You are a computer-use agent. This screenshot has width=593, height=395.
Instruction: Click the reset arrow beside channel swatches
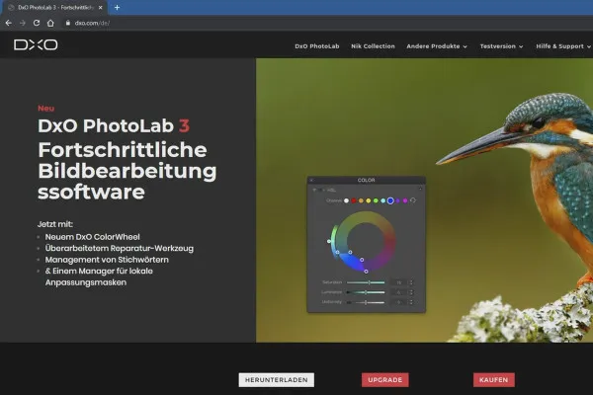pyautogui.click(x=413, y=200)
